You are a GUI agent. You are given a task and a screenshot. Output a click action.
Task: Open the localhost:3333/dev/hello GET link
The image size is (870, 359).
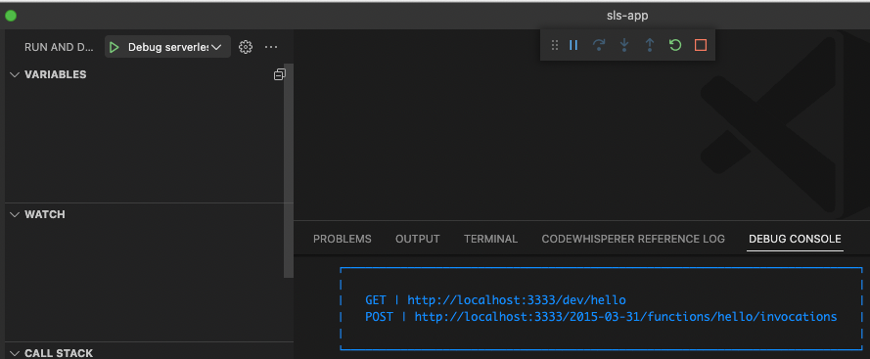tap(517, 300)
